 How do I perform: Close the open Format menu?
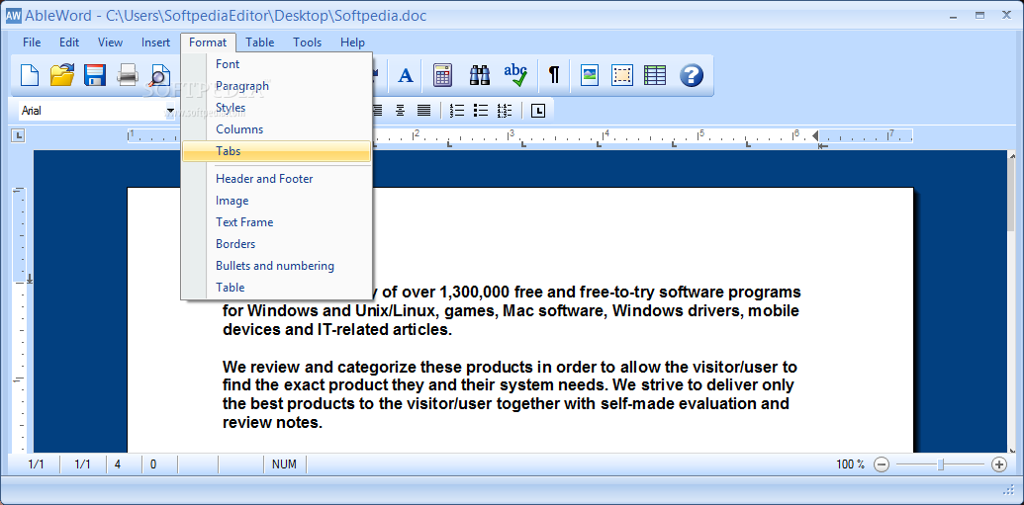[208, 42]
